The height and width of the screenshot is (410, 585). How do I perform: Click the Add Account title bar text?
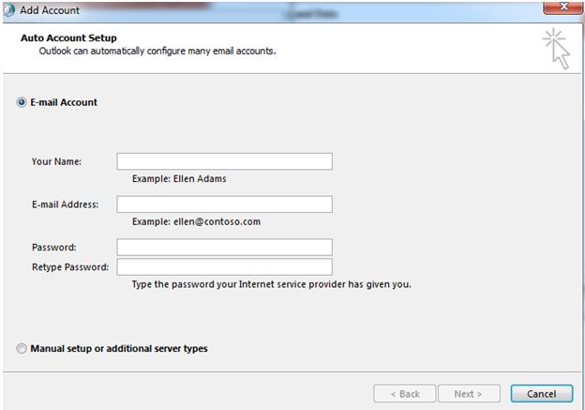(50, 10)
